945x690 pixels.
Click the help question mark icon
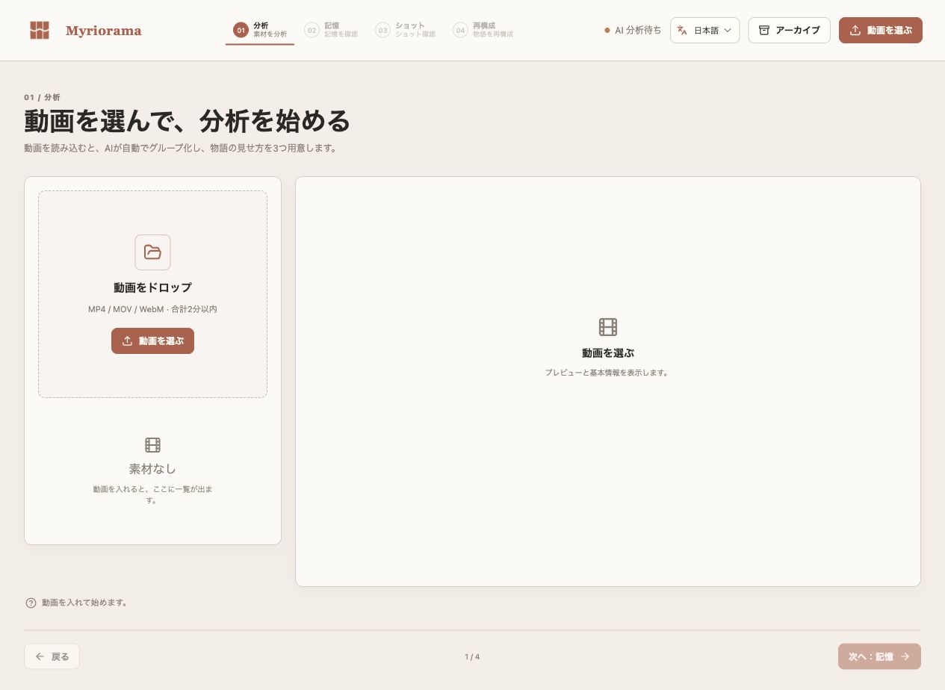(31, 603)
